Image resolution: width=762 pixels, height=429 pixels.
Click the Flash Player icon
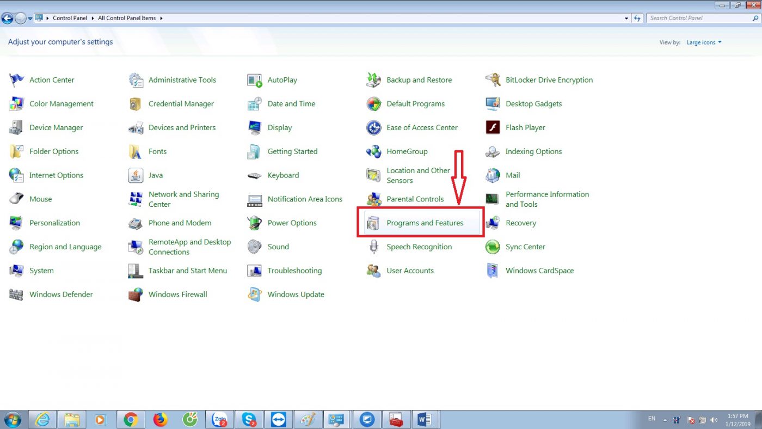click(493, 128)
